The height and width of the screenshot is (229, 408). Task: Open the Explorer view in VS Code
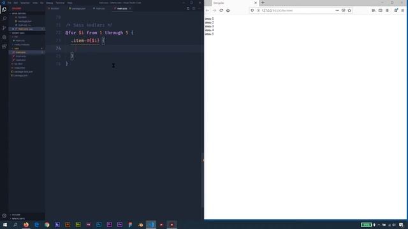coord(4,10)
